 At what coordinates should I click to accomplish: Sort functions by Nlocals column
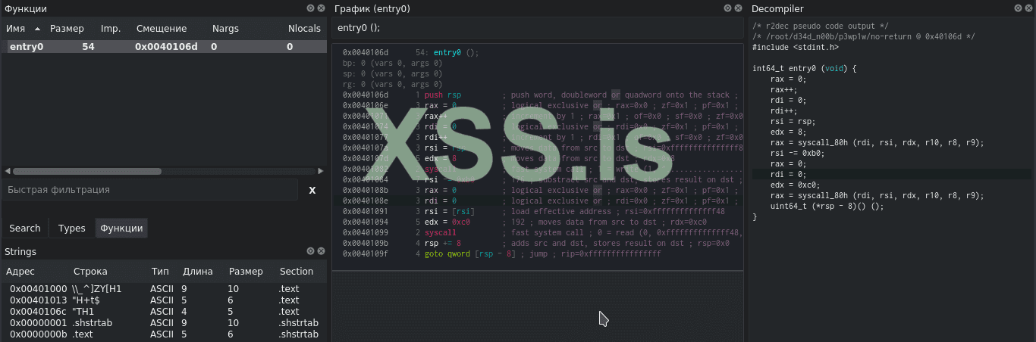pos(304,29)
